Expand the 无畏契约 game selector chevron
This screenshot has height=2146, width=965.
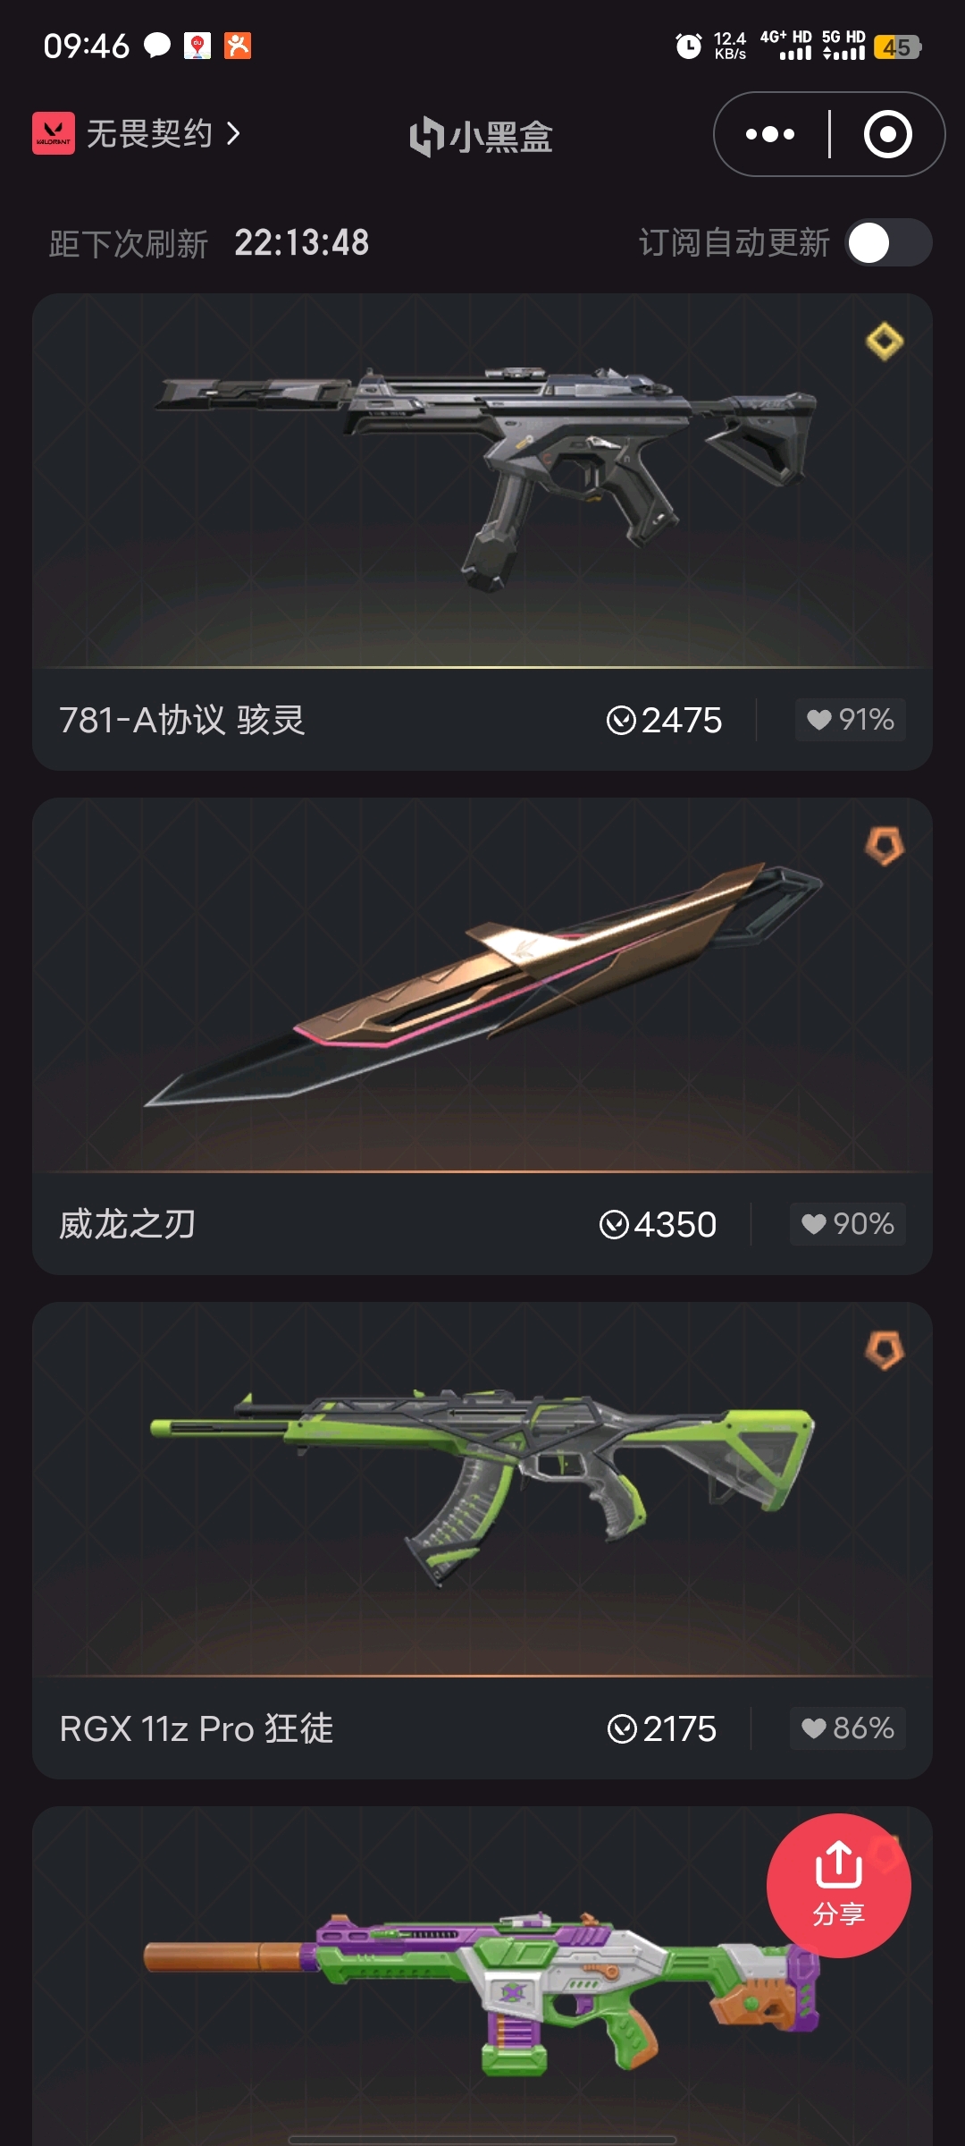pyautogui.click(x=234, y=133)
